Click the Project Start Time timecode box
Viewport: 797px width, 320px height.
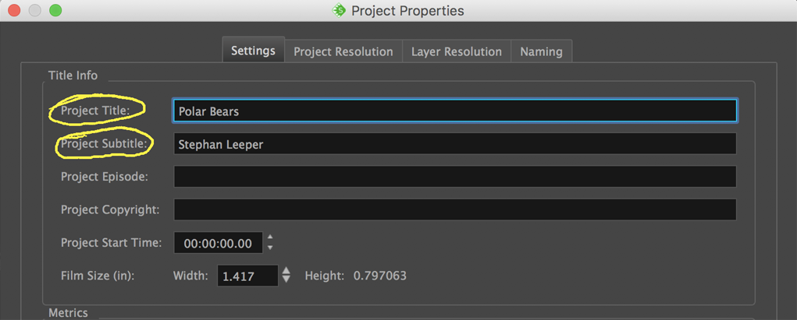[218, 244]
